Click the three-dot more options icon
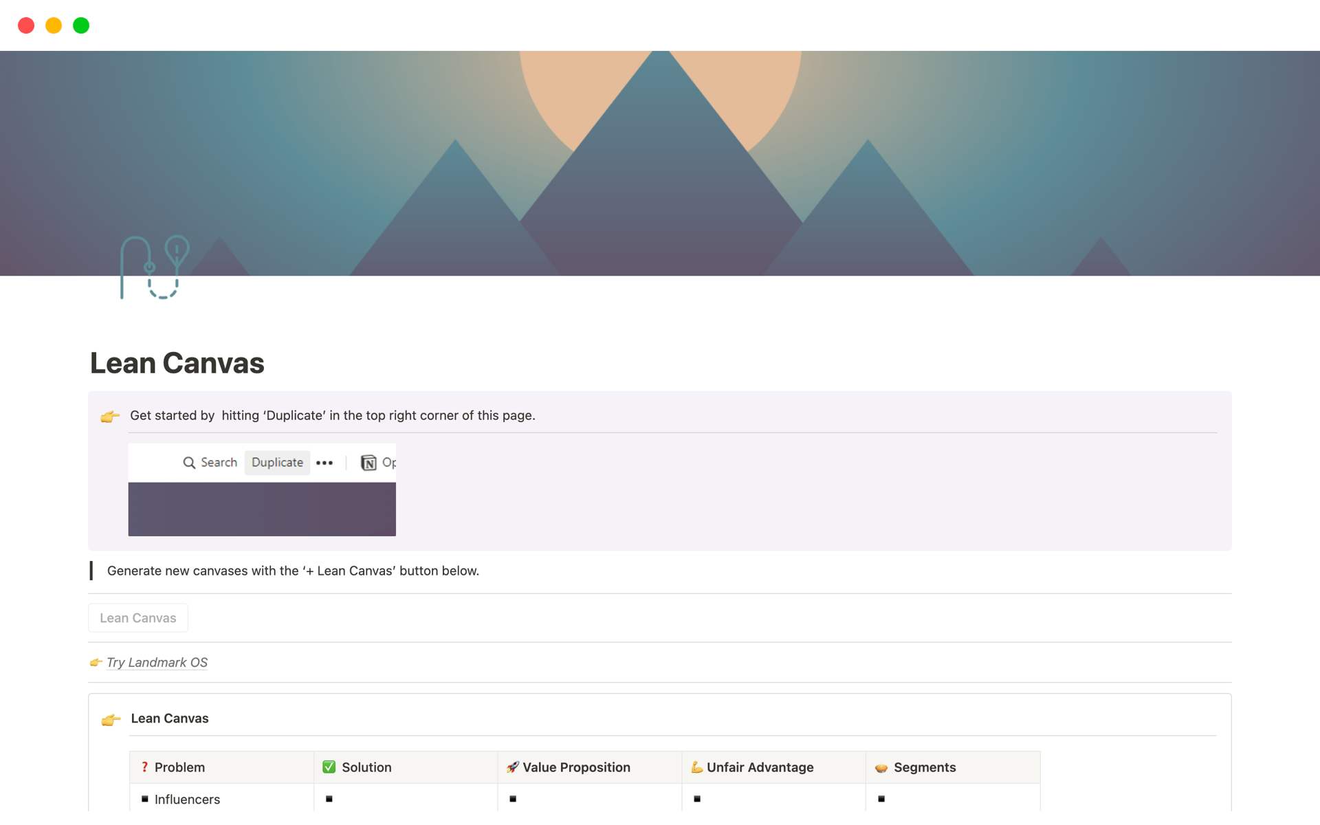The height and width of the screenshot is (825, 1320). click(x=324, y=463)
